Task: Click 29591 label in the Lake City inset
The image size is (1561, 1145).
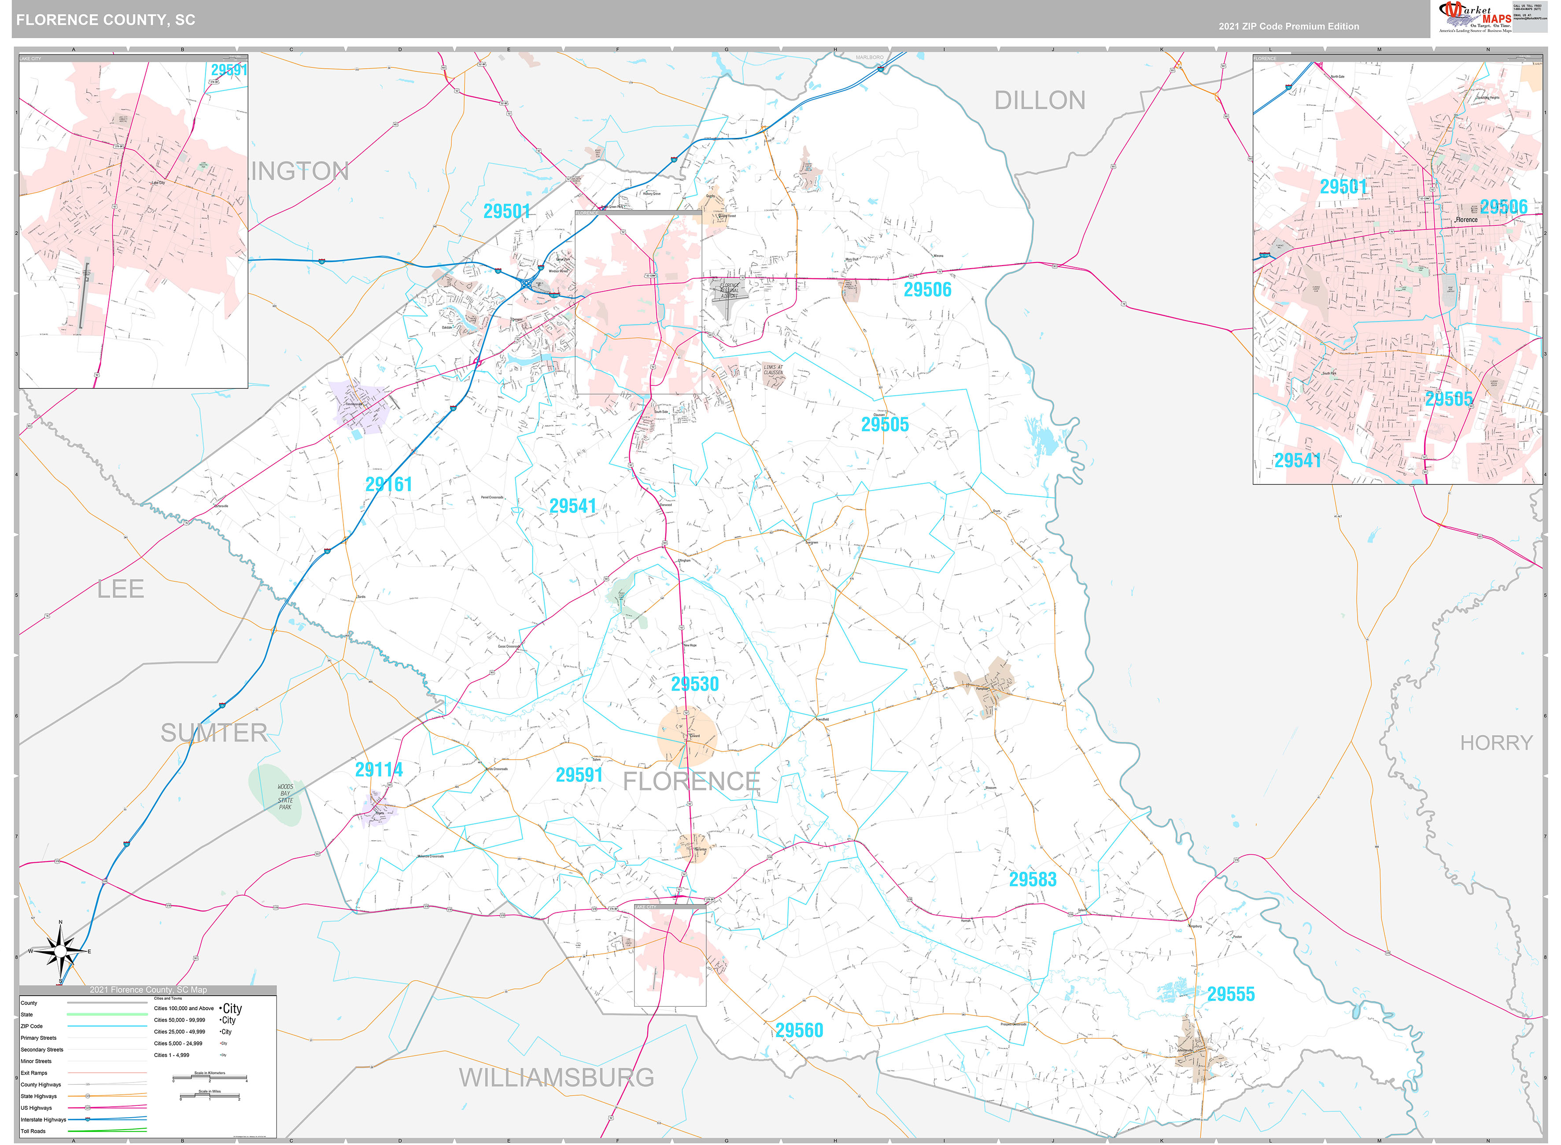Action: tap(229, 70)
